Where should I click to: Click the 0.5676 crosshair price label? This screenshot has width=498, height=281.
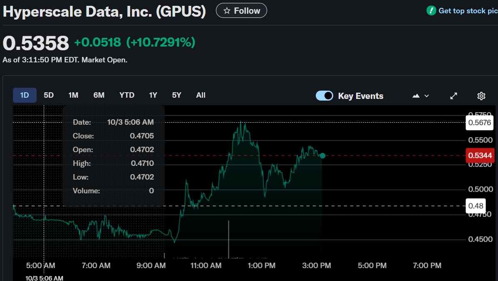(480, 123)
